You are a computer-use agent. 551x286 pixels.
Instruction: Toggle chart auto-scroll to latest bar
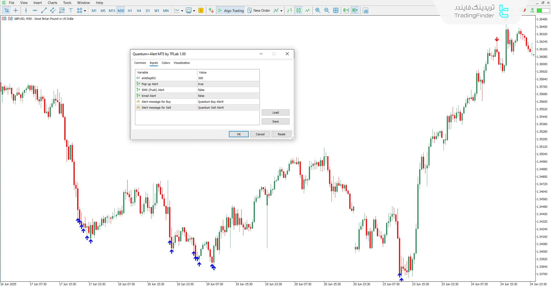pos(346,11)
